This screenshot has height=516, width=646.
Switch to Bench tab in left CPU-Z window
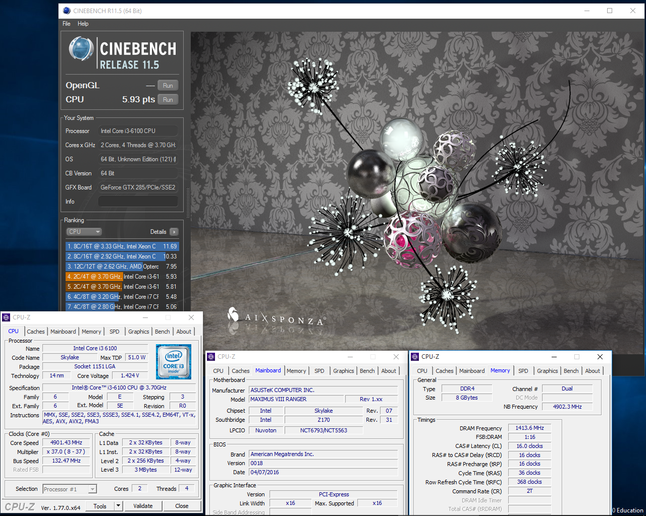click(163, 332)
